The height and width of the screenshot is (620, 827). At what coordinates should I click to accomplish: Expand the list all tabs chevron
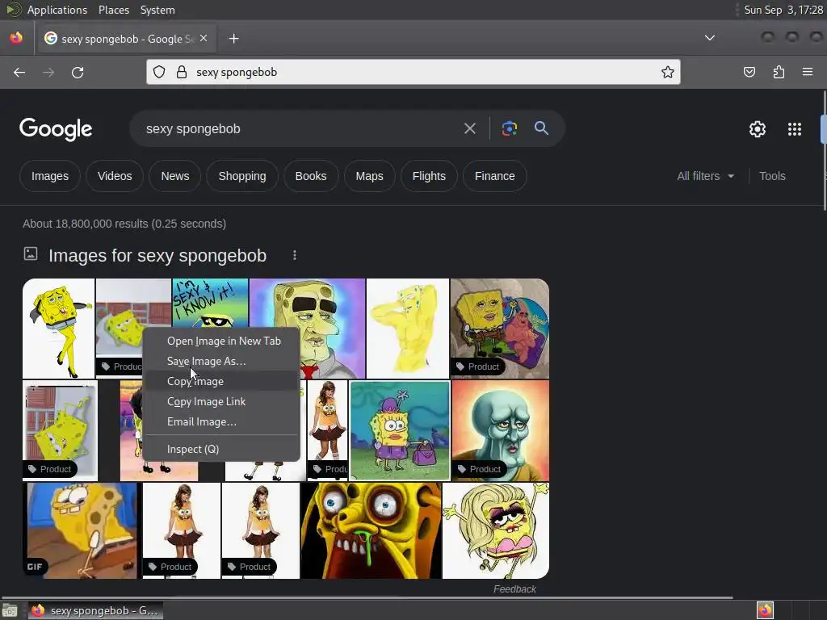pyautogui.click(x=710, y=38)
